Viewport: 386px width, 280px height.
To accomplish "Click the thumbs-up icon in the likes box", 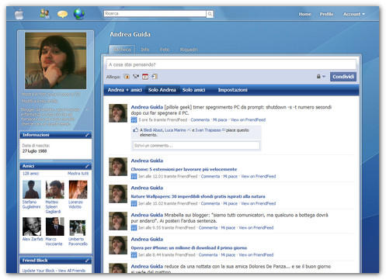I will click(x=136, y=130).
